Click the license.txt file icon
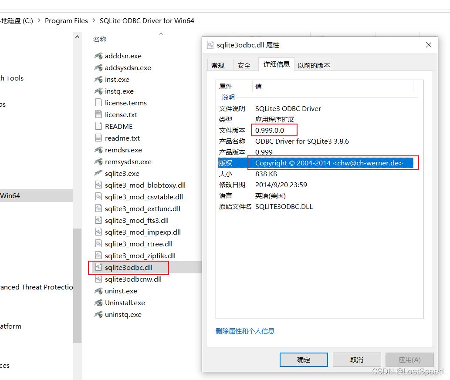The height and width of the screenshot is (380, 450). [98, 114]
